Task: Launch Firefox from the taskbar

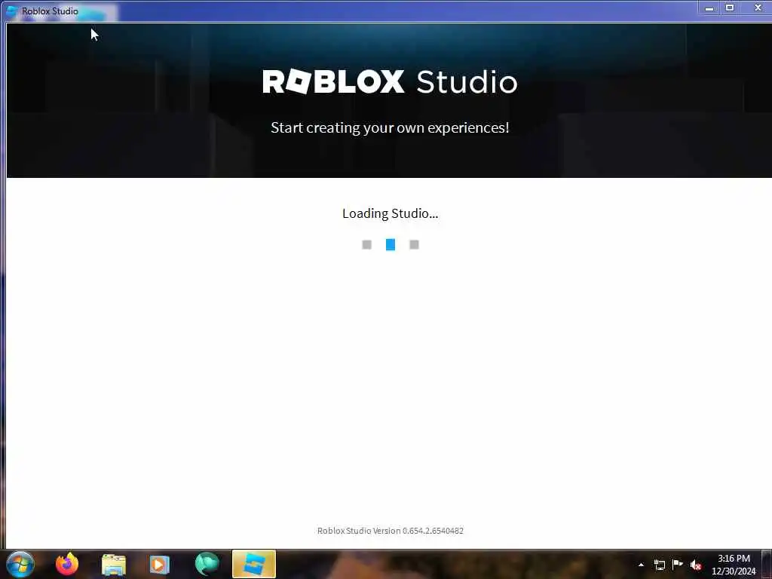Action: (x=67, y=564)
